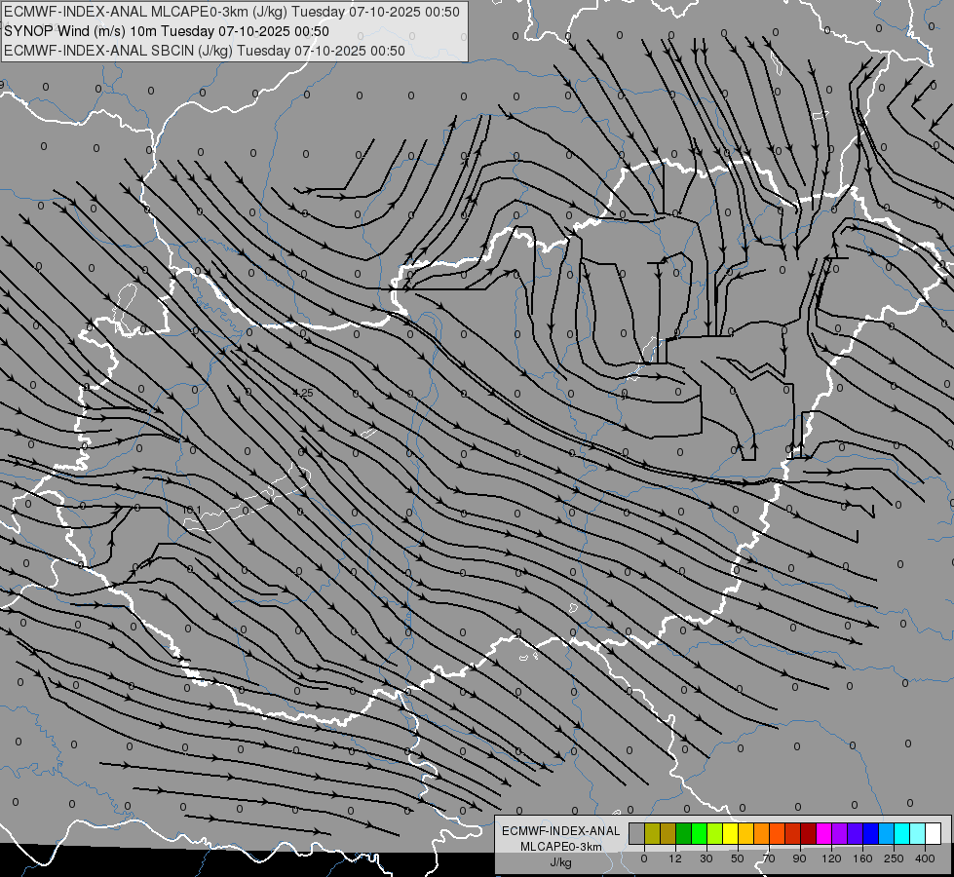Click the yellow legend color swatch
Screen dimensions: 954x877
(x=730, y=833)
